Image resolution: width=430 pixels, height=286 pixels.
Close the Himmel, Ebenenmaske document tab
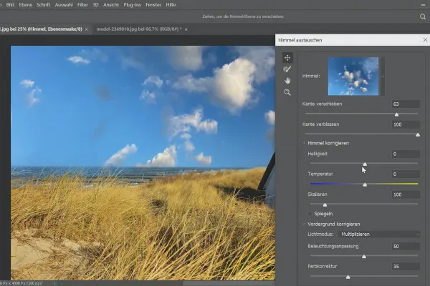(87, 29)
